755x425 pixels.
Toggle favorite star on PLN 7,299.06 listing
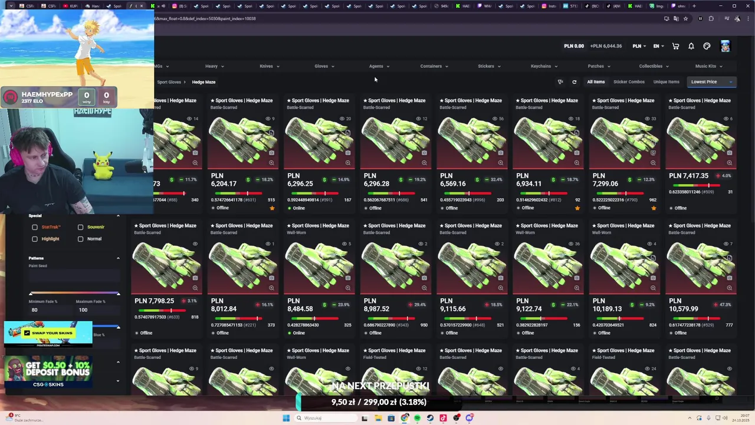(x=654, y=208)
